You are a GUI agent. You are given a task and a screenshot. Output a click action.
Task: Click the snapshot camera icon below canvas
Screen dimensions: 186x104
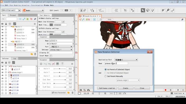coord(81,90)
